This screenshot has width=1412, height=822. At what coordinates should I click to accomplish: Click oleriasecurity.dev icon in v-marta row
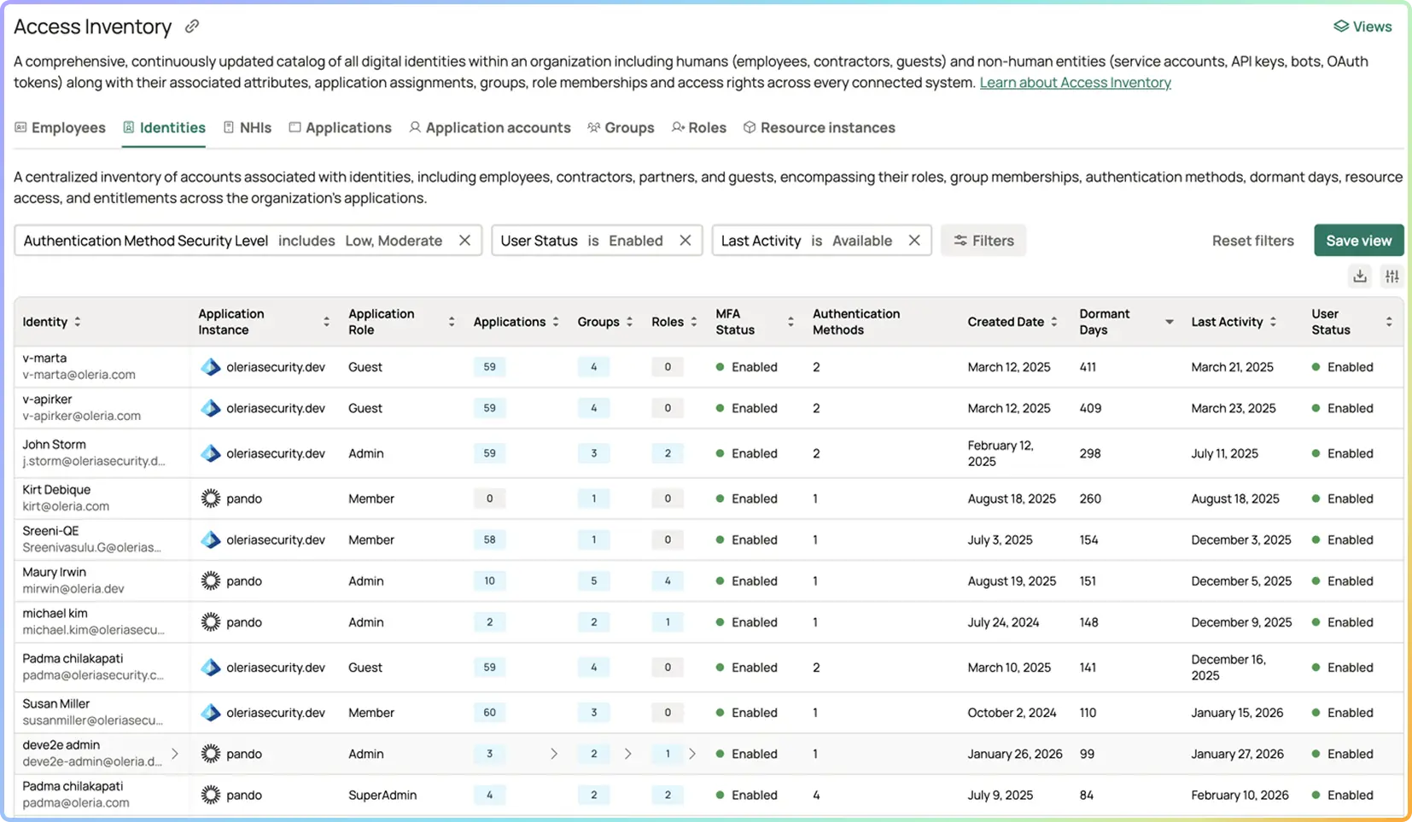pos(210,367)
